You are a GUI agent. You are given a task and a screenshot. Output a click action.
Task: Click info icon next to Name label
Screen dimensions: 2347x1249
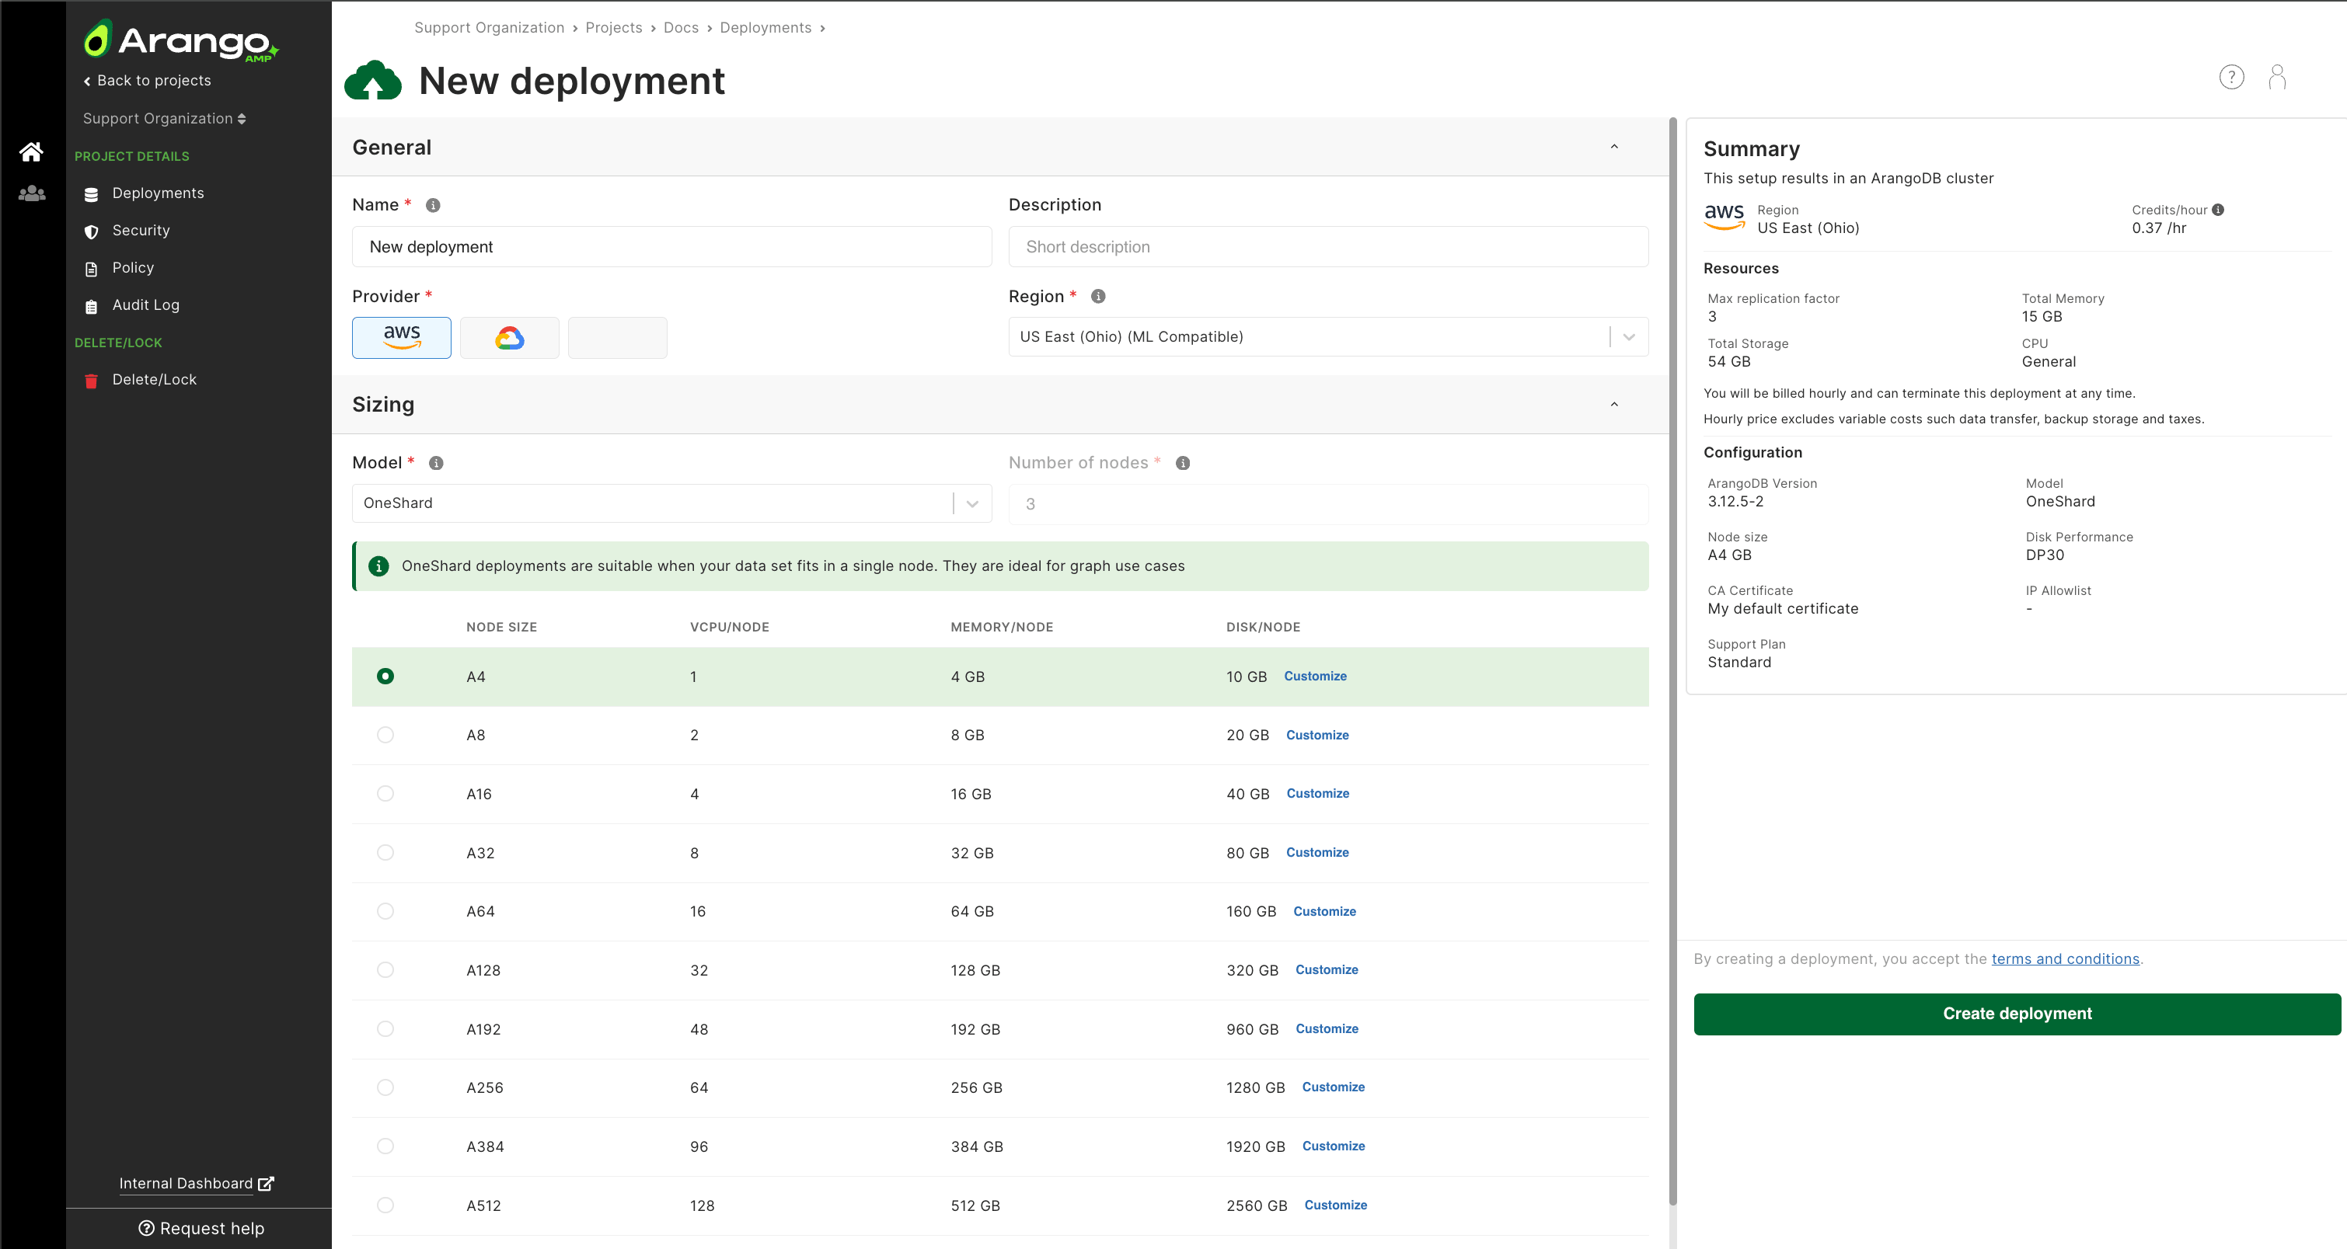pyautogui.click(x=434, y=206)
